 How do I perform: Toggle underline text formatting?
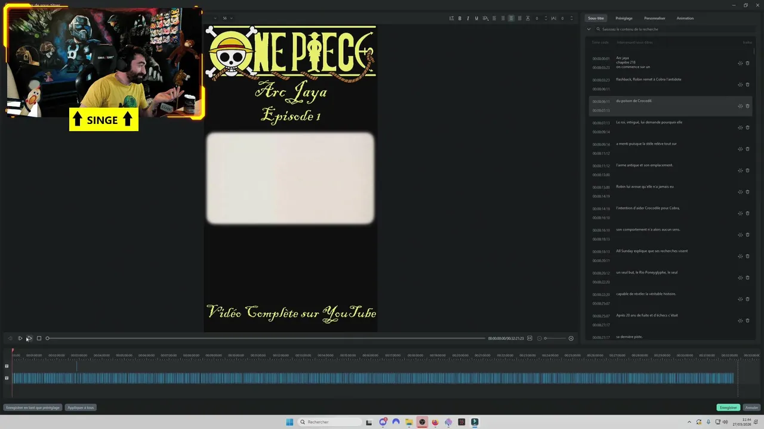[x=476, y=18]
